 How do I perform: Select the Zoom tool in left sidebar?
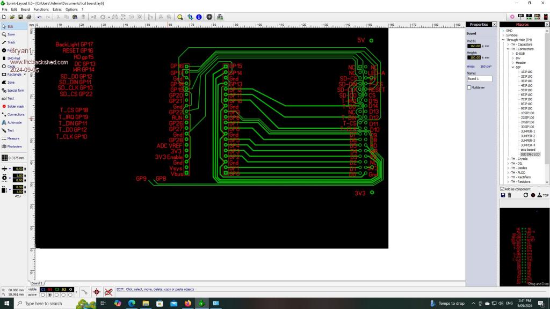click(x=11, y=34)
